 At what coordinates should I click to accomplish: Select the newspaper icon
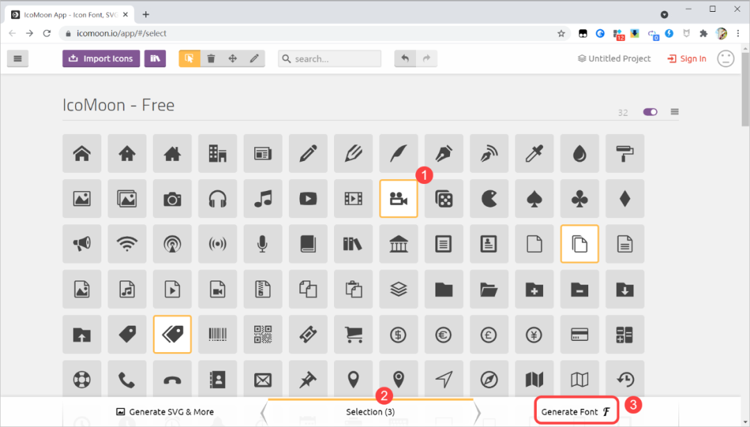pyautogui.click(x=262, y=153)
